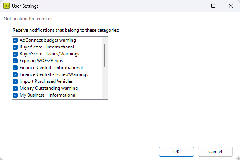Uncheck Finance Central - Informational
Image resolution: width=240 pixels, height=160 pixels.
point(15,68)
